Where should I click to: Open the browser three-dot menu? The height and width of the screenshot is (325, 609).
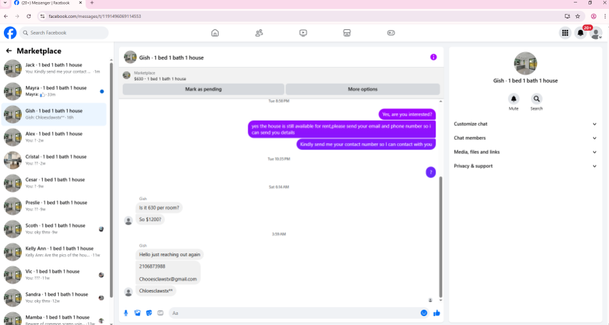pos(605,17)
